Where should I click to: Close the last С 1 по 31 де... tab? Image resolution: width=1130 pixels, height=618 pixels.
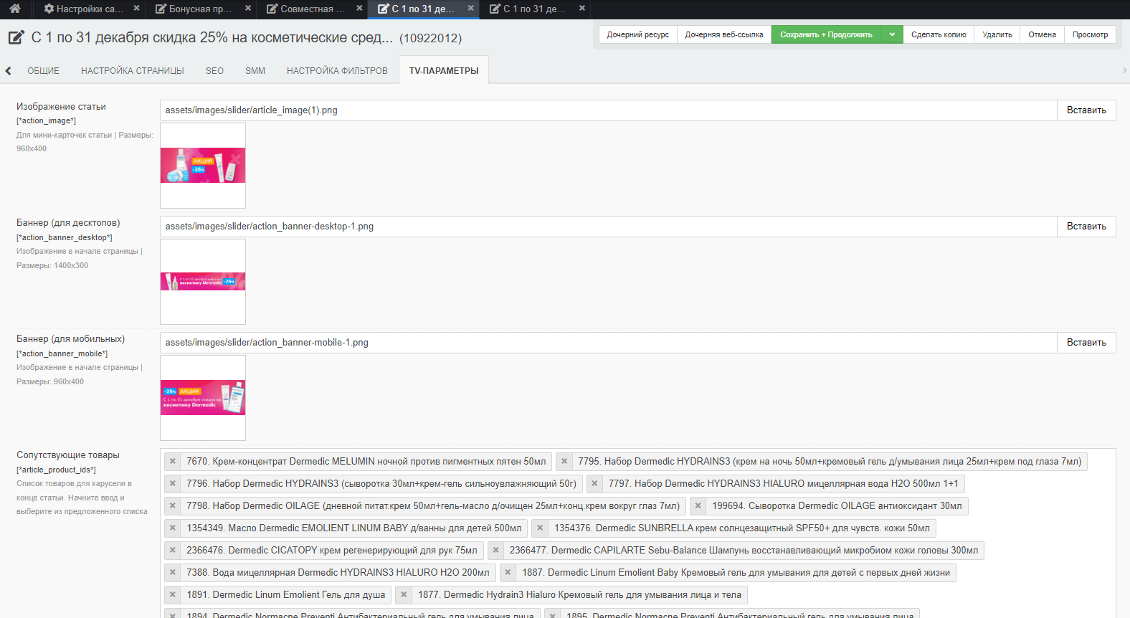pyautogui.click(x=581, y=9)
